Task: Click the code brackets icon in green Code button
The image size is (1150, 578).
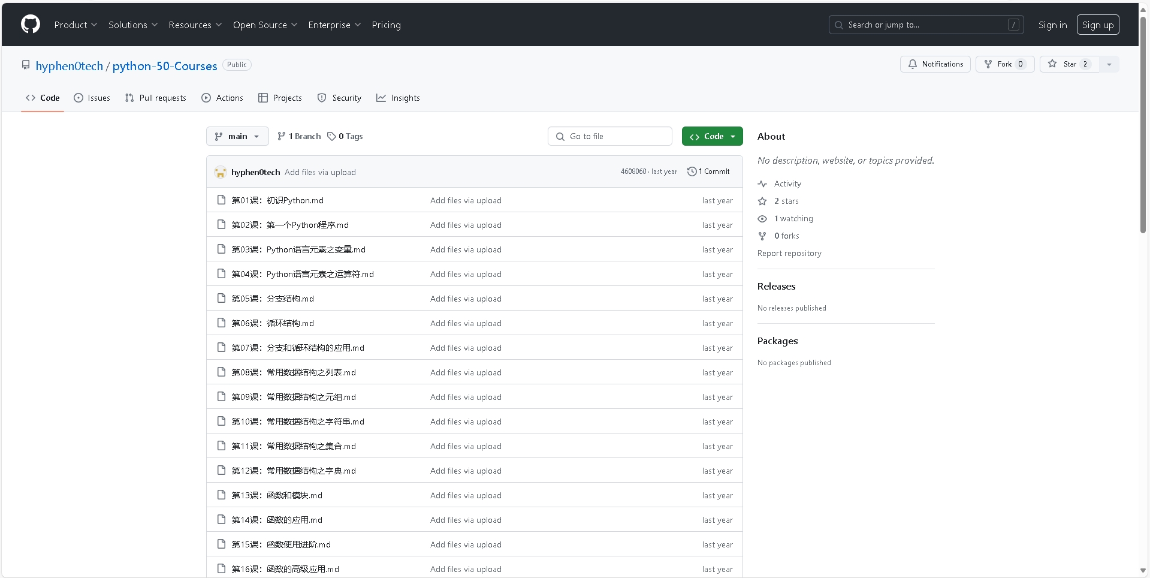Action: 695,137
